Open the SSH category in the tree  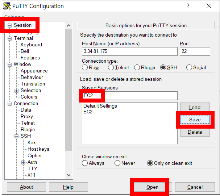[x=26, y=136]
